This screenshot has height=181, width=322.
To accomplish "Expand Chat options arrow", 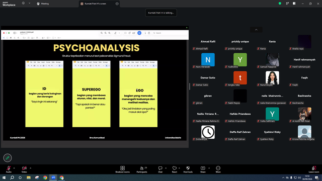I will (166, 168).
